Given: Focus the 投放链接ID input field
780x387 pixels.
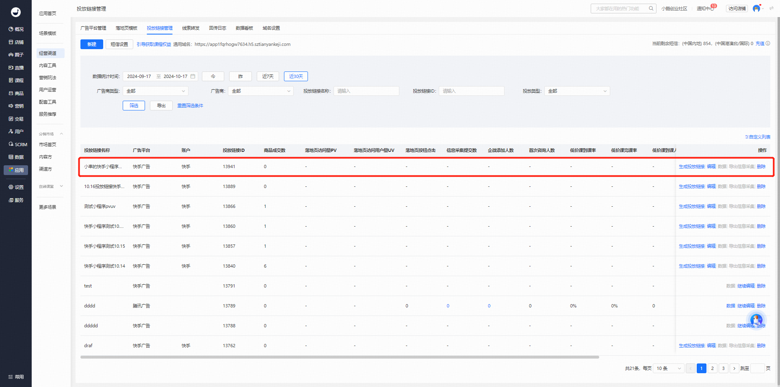Looking at the screenshot, I should pos(471,91).
